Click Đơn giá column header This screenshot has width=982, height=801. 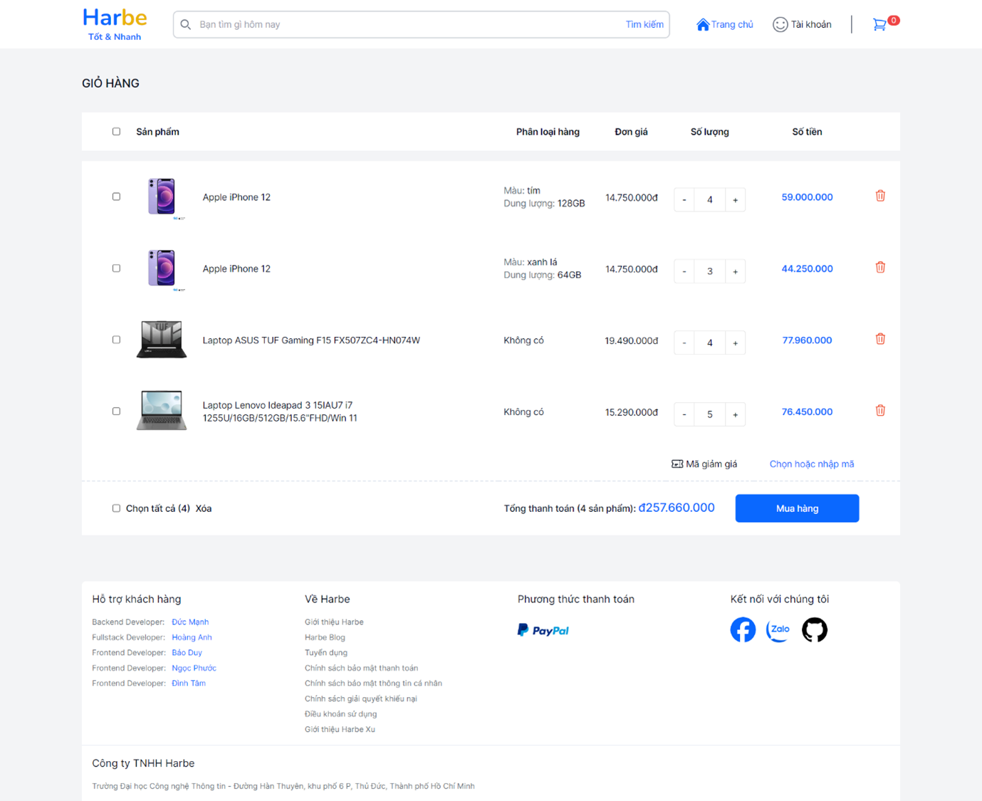coord(631,132)
